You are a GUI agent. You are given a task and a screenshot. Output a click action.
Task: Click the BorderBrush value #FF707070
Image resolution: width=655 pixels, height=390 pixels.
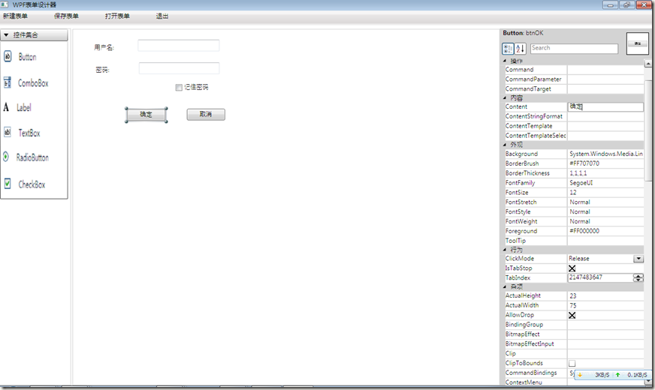(584, 163)
